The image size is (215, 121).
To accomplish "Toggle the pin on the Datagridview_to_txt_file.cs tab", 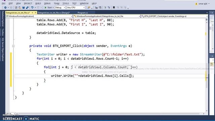I will 33,13.
